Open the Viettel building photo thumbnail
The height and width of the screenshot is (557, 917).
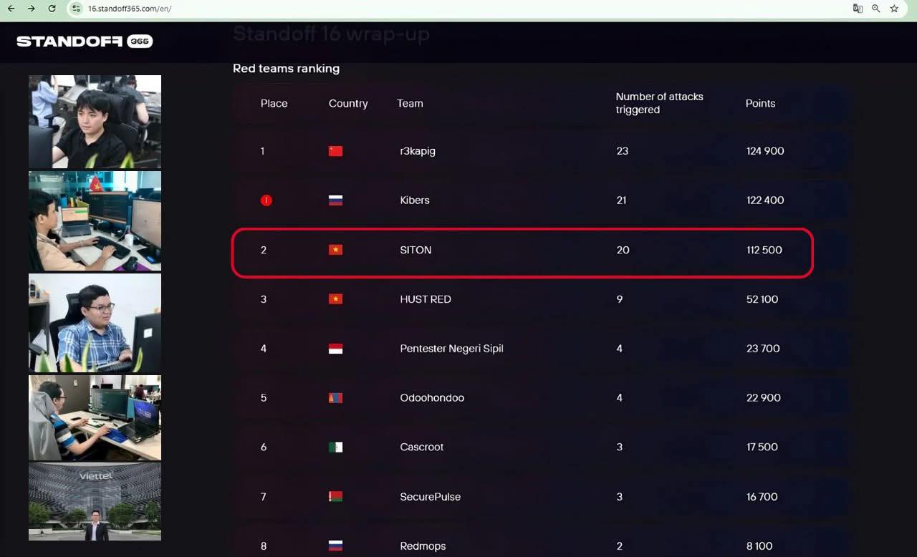pos(95,501)
